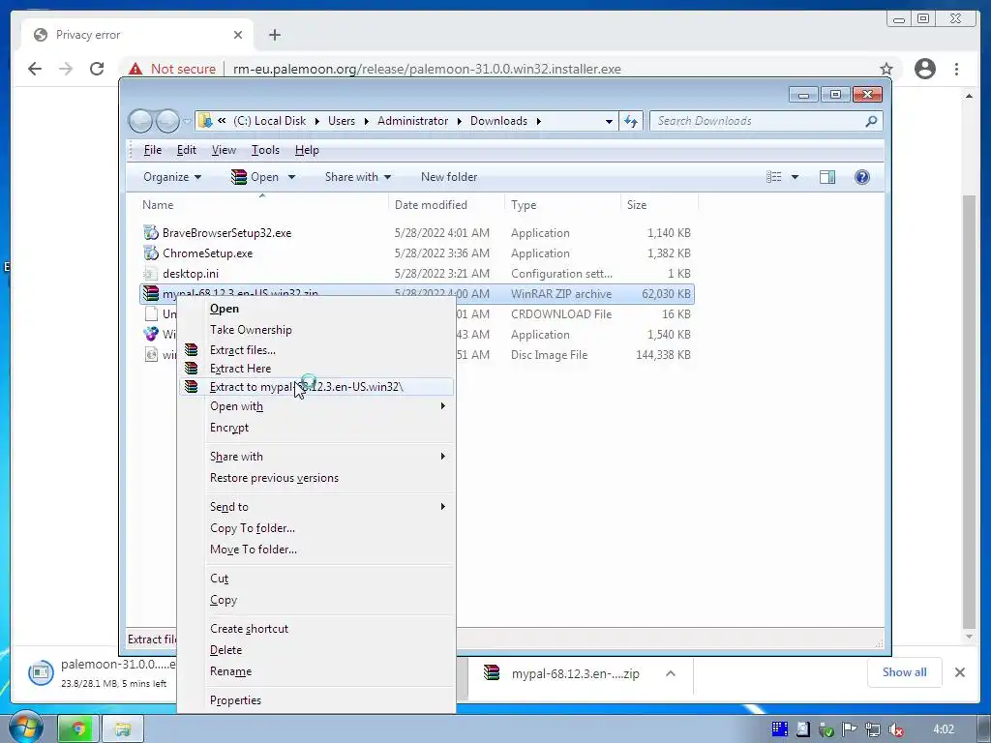Click the Users breadcrumb

click(342, 121)
